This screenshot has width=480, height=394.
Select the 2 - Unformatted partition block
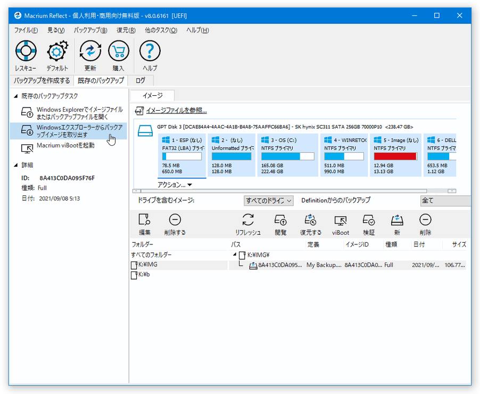(231, 155)
